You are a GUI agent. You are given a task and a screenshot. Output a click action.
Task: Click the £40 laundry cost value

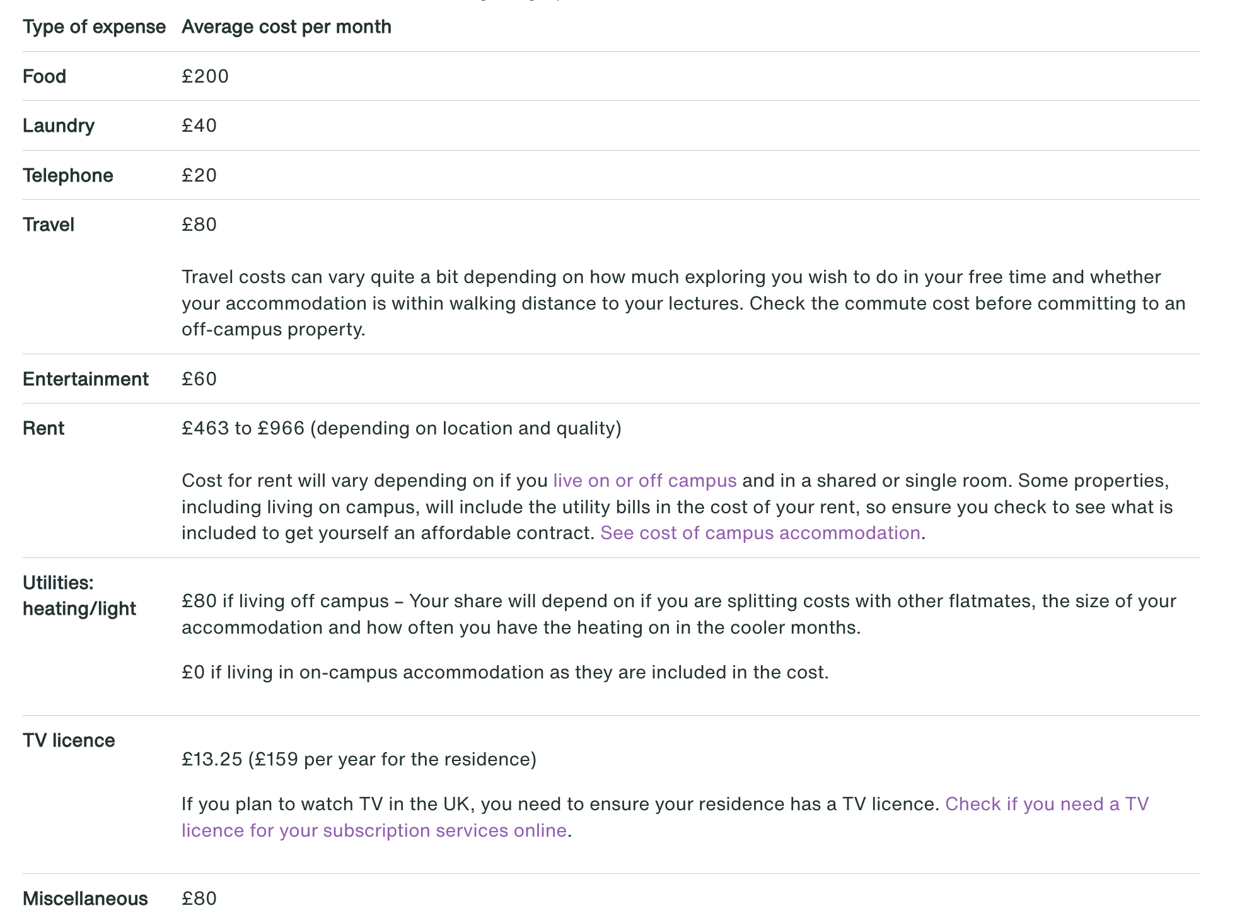click(199, 126)
